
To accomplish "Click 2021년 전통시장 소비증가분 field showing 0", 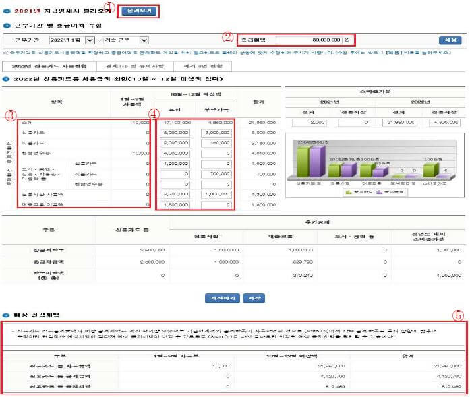I will [354, 122].
